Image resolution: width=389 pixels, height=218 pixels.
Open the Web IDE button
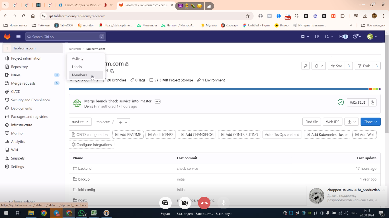click(333, 122)
